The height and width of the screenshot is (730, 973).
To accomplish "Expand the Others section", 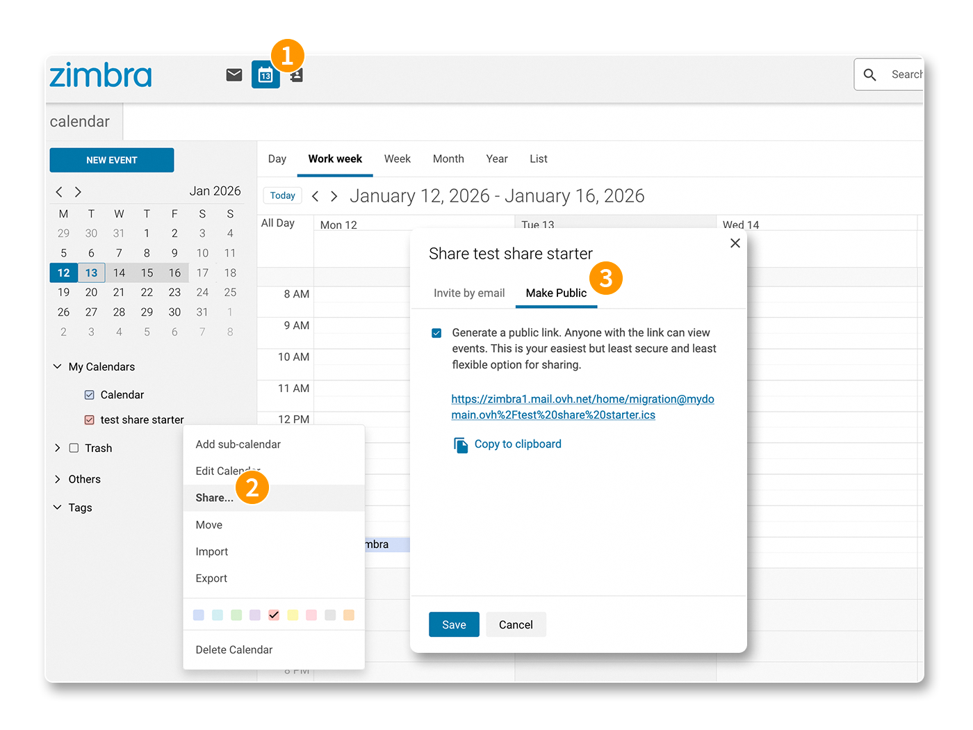I will (x=57, y=479).
